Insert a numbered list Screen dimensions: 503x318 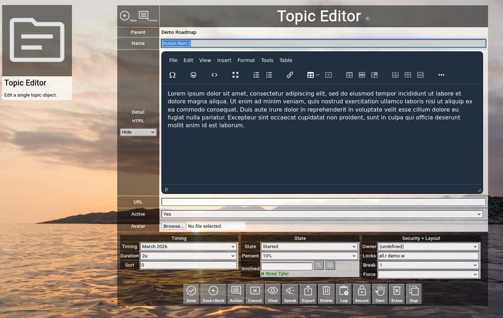(x=256, y=75)
